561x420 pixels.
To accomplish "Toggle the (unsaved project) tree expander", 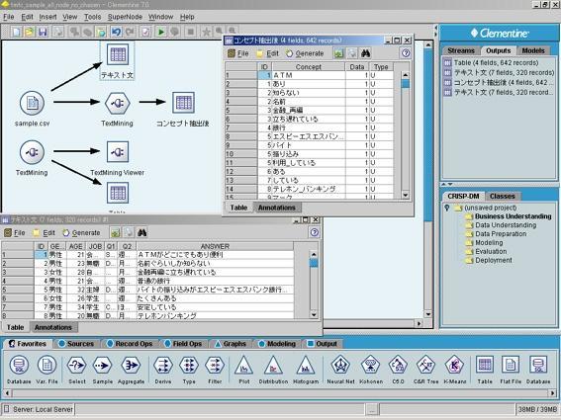I will (446, 208).
